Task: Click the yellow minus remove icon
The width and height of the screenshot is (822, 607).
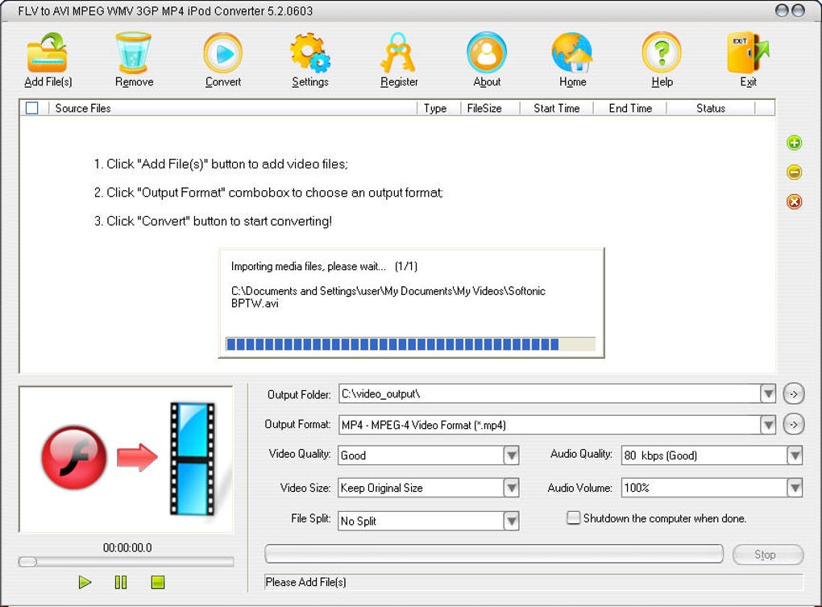Action: (795, 172)
